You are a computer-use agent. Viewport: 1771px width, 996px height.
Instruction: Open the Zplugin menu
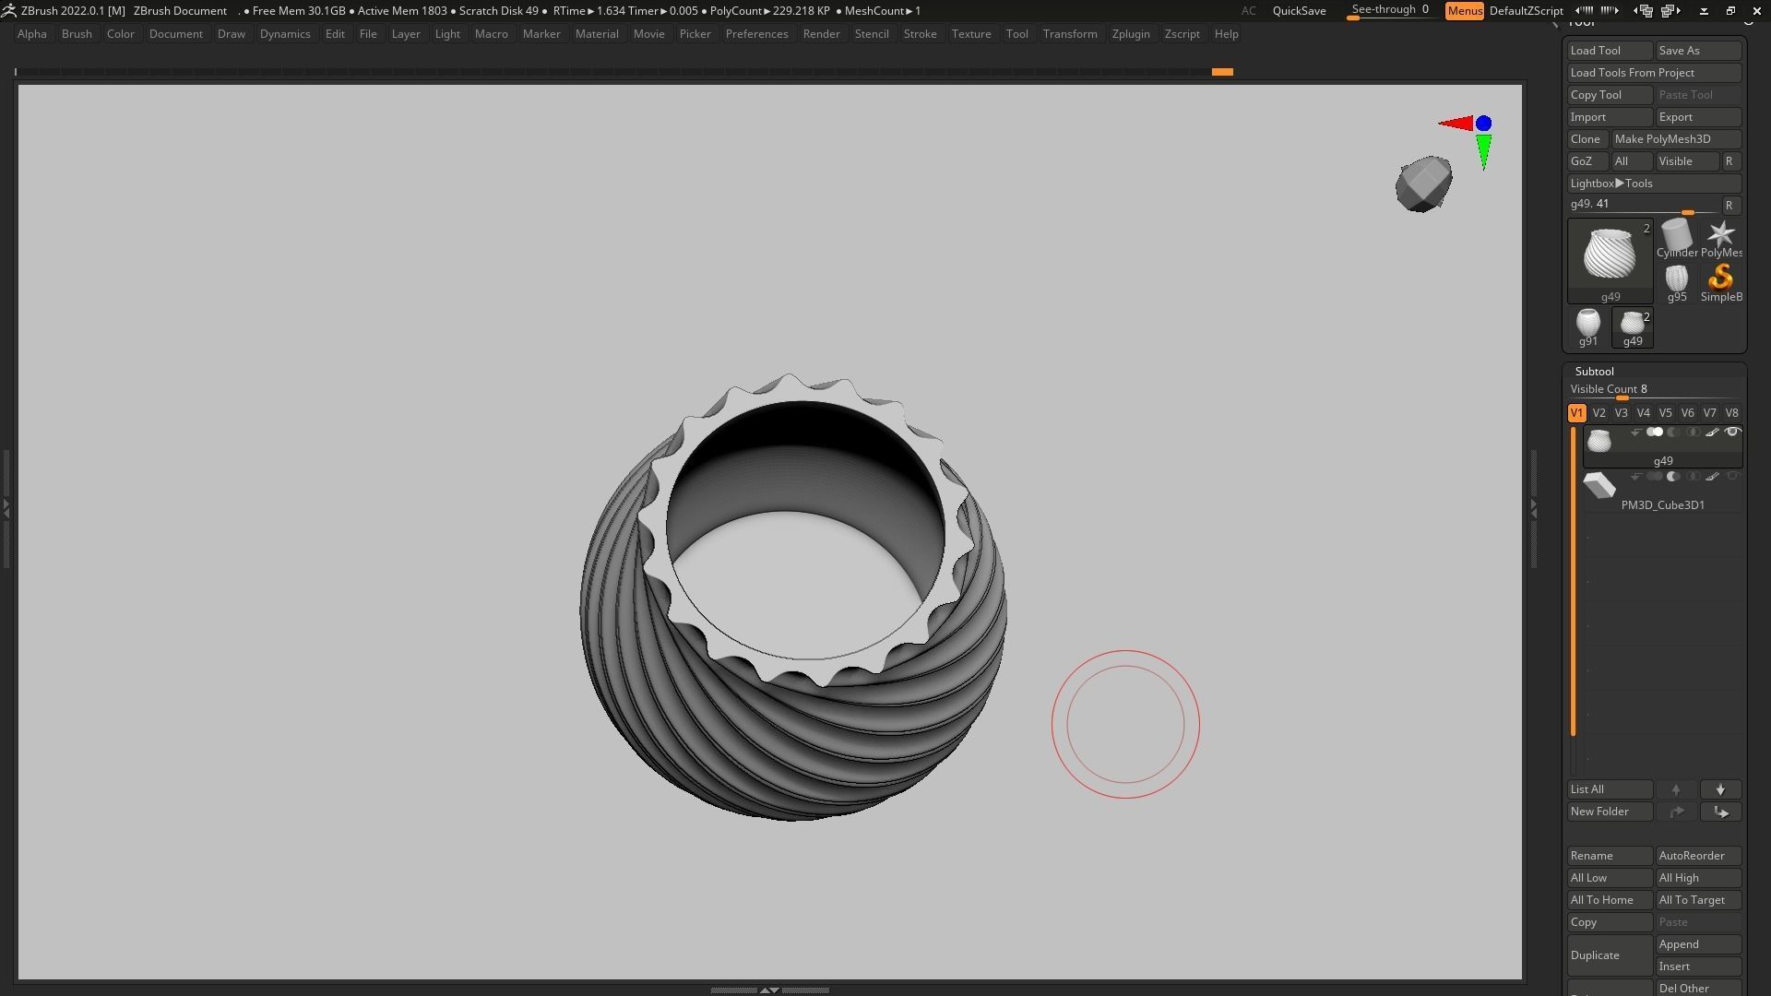tap(1130, 34)
